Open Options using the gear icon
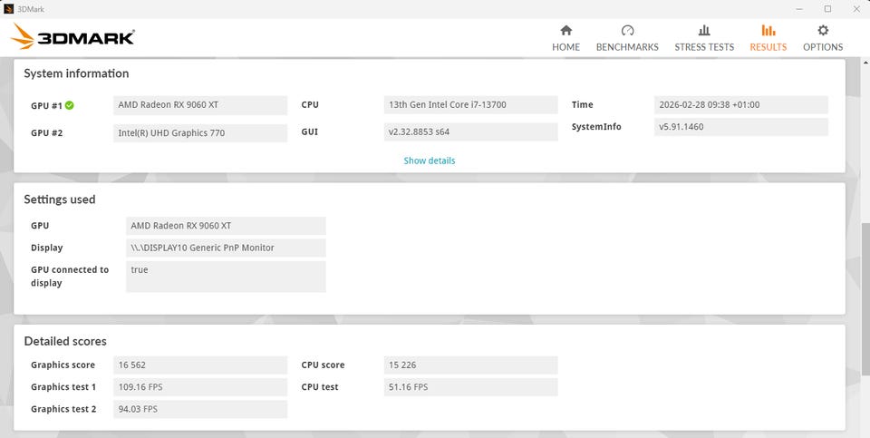 (823, 30)
